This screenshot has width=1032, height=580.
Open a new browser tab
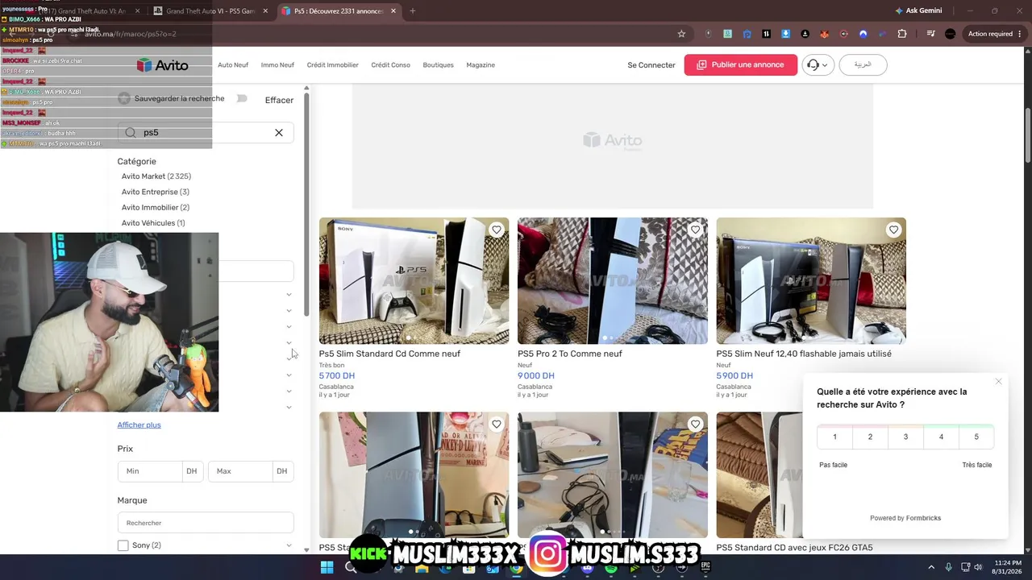click(x=413, y=11)
